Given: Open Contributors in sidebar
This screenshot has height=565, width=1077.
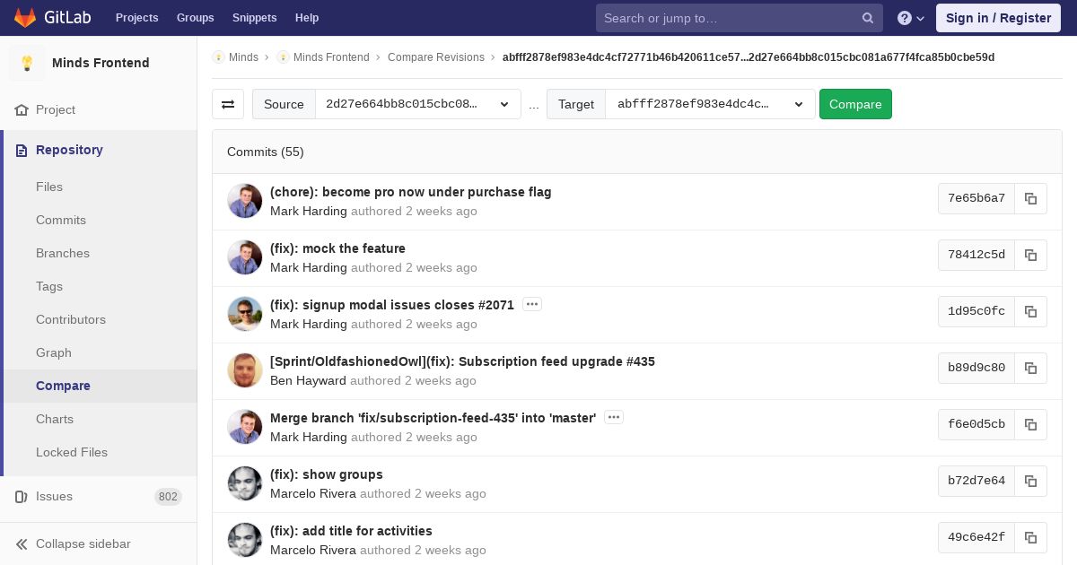Looking at the screenshot, I should pos(71,319).
